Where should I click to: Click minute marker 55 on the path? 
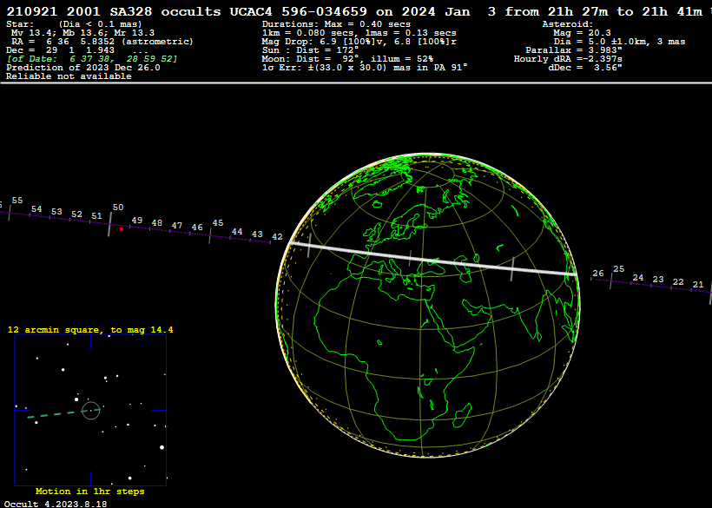point(17,201)
